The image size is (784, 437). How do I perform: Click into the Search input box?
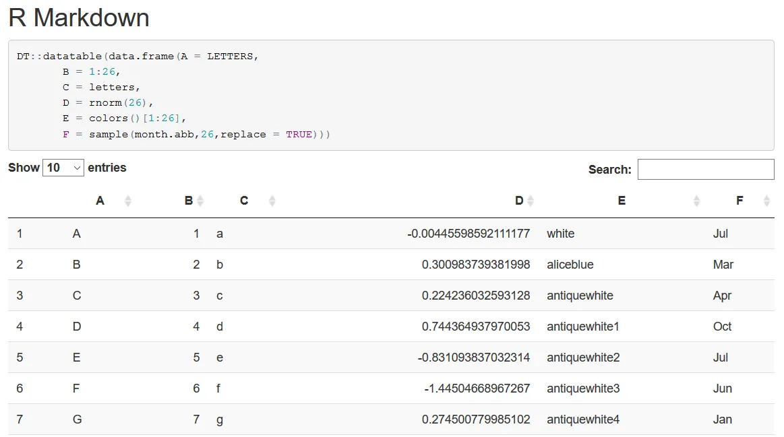point(705,170)
